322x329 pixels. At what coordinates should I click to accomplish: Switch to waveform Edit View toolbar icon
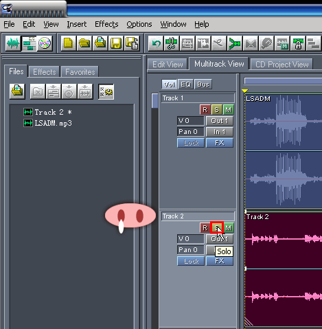(13, 43)
